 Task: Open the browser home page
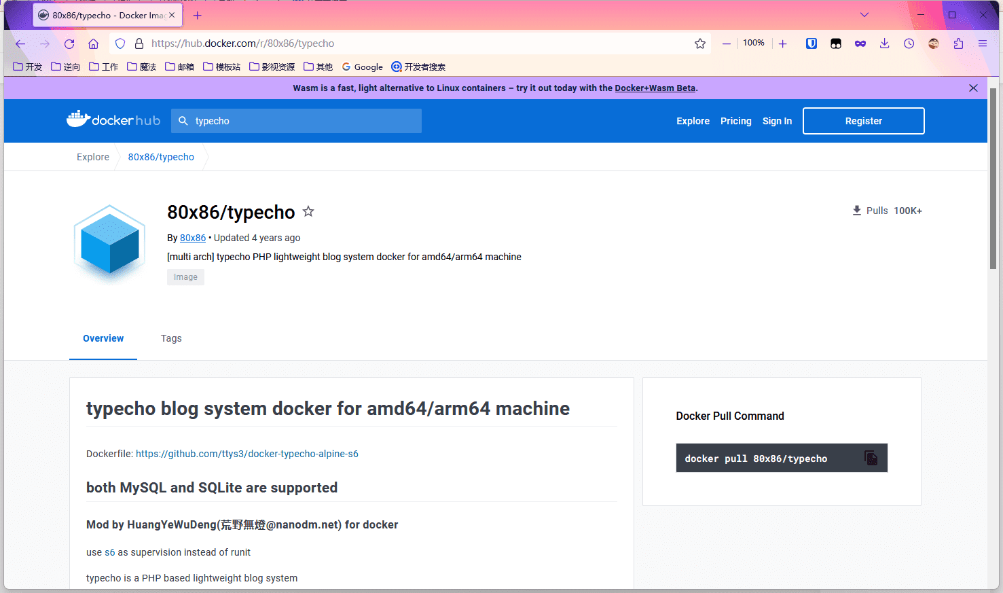tap(94, 43)
